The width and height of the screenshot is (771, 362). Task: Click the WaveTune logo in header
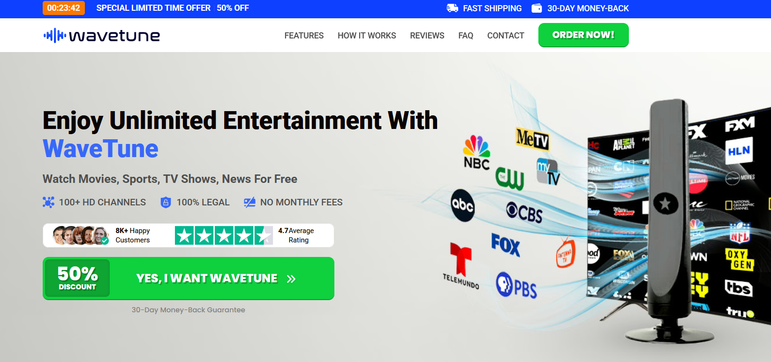coord(102,36)
